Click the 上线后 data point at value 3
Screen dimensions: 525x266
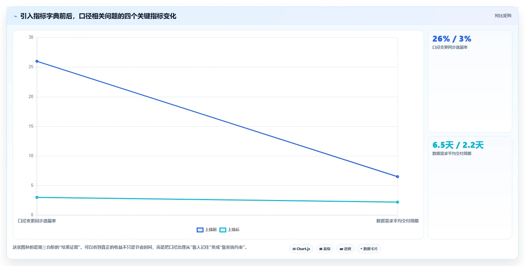coord(37,197)
